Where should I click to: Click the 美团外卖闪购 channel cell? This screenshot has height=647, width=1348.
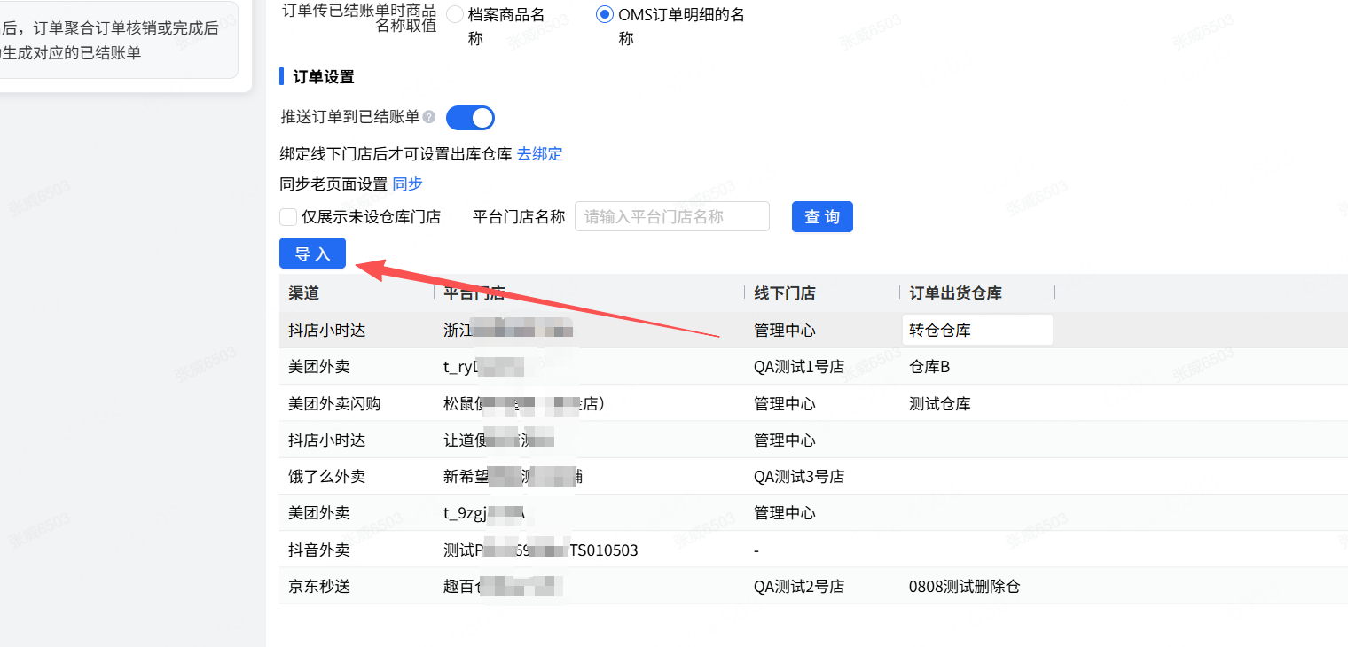[334, 404]
